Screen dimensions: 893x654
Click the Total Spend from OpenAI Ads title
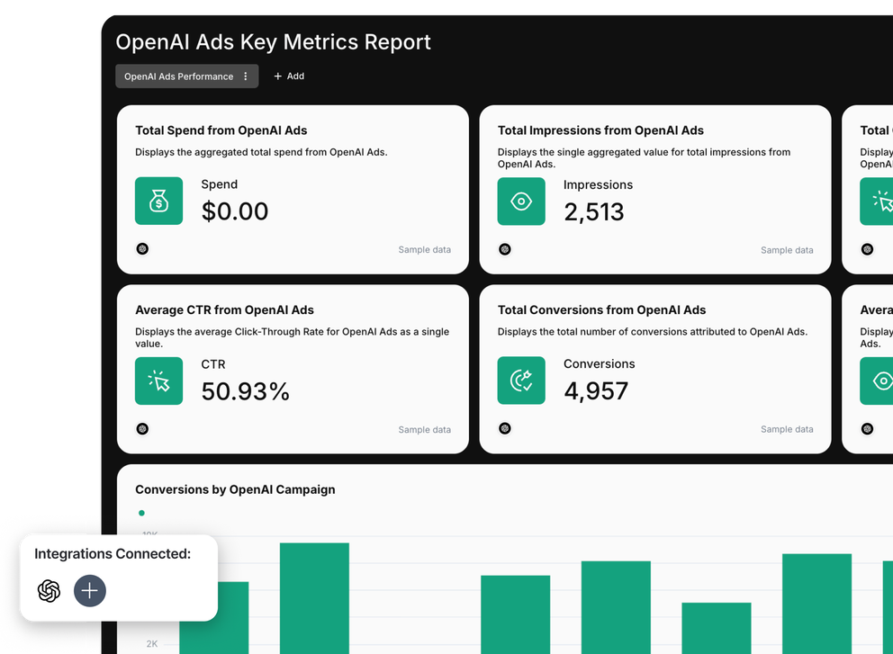click(221, 130)
